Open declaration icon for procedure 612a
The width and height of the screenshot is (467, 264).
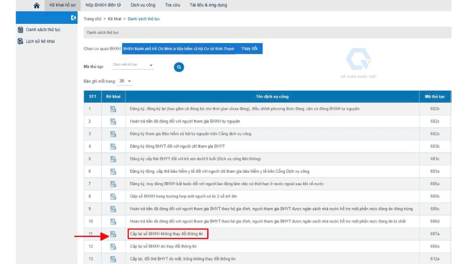tap(113, 259)
